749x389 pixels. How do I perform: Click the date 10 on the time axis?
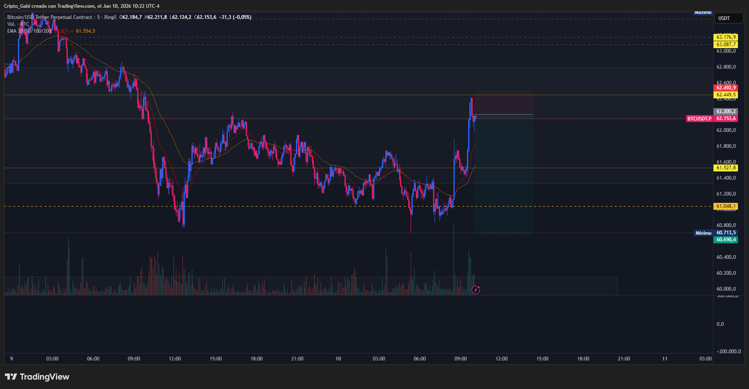tap(338, 358)
